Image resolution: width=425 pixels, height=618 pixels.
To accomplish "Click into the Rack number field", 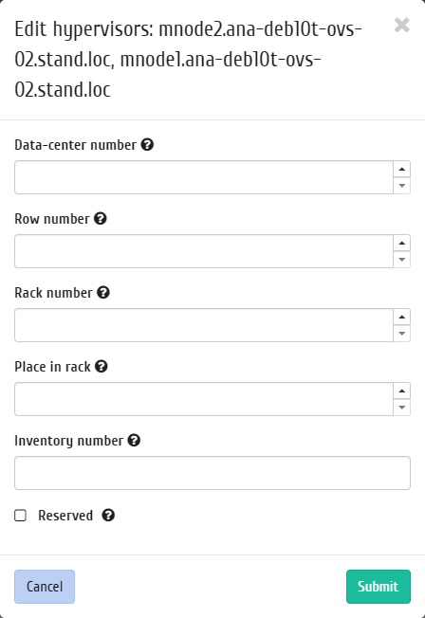I will pos(204,325).
